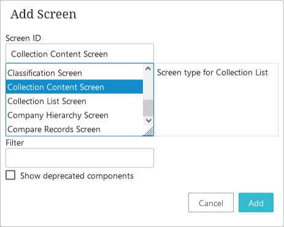Choose Collection List Screen option
Screen dimensions: 284x227
point(74,101)
